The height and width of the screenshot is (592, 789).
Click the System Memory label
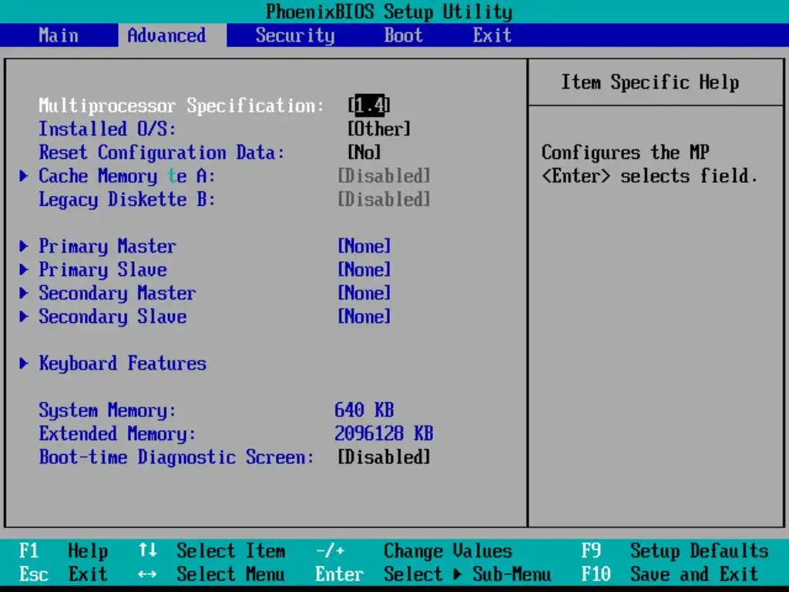107,411
